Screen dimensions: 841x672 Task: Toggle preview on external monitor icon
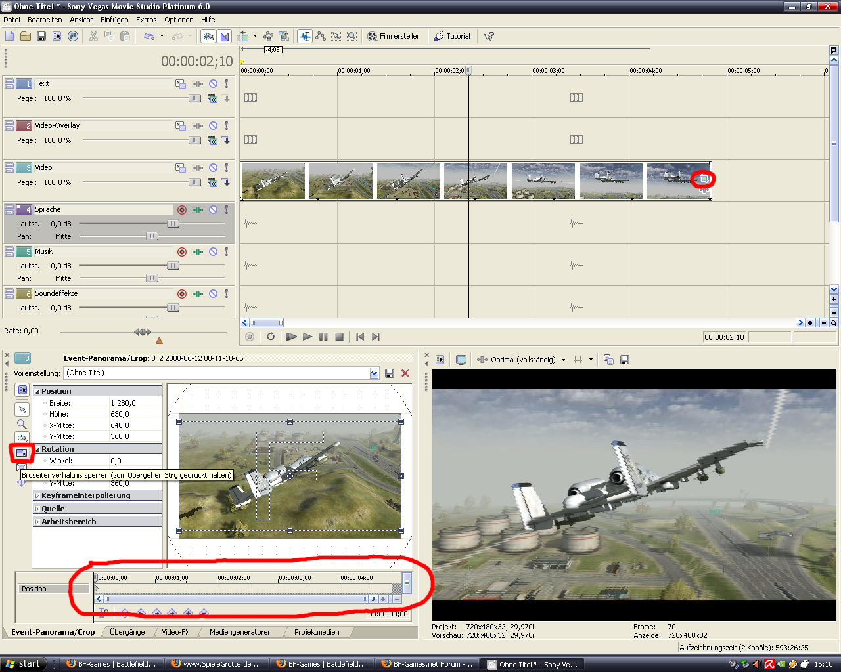coord(461,360)
